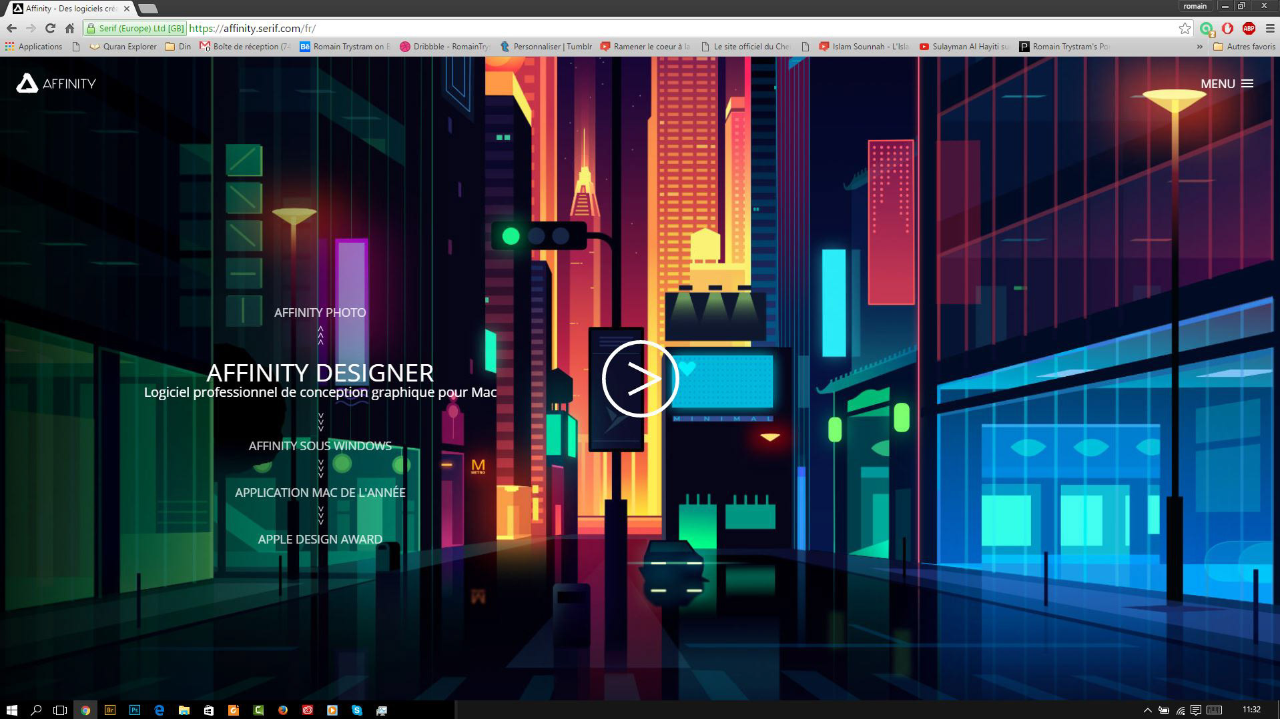Open the Quran Explorer bookmark
This screenshot has width=1280, height=719.
[x=123, y=47]
